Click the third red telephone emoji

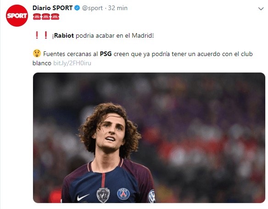tap(55, 17)
